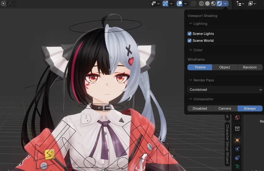Set compositor to Always
Image resolution: width=264 pixels, height=171 pixels.
pos(250,108)
